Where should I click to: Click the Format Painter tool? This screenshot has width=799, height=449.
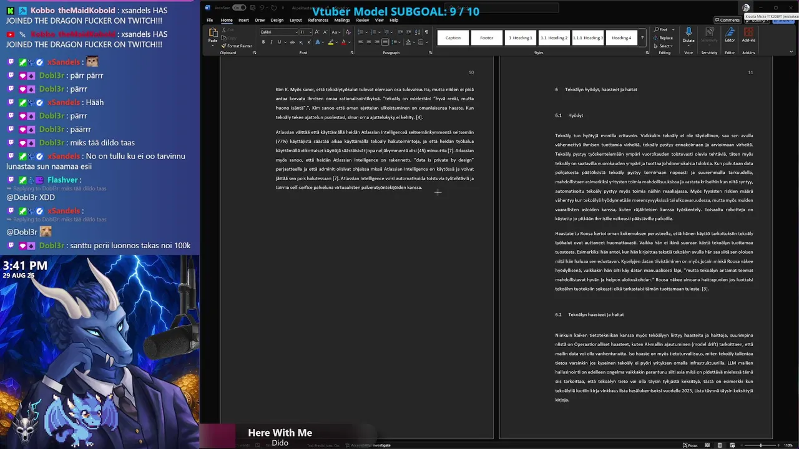coord(237,46)
